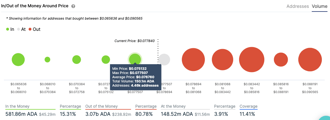Click the green bubble for $0.065636 to $0.068010
Screen dimensions: 330x120
coord(18,59)
